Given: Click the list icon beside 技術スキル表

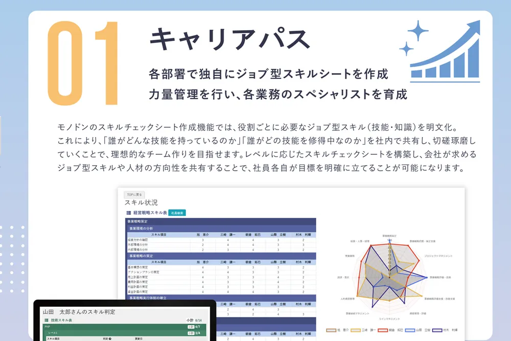Looking at the screenshot, I should pyautogui.click(x=46, y=320).
